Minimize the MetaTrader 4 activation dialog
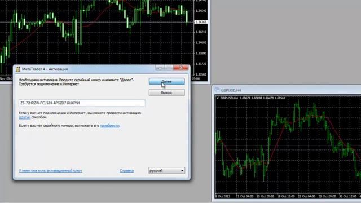Screen dimensions: 361x203 tap(160, 68)
